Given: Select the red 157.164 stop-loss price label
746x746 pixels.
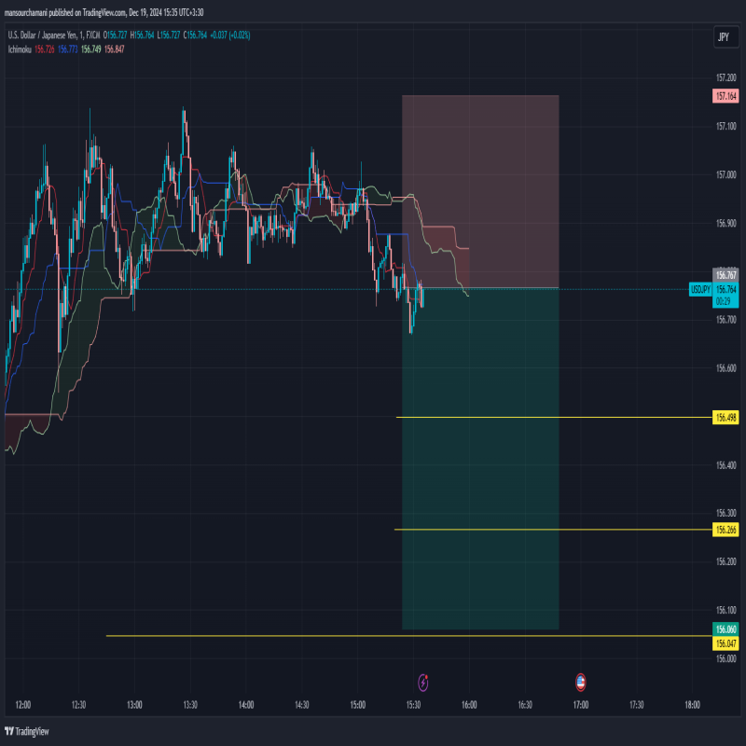Looking at the screenshot, I should coord(725,96).
